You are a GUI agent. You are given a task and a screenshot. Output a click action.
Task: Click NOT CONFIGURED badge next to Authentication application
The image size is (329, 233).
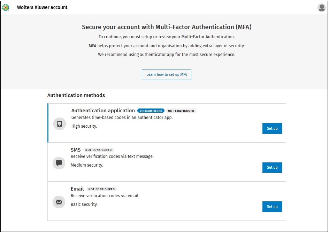coord(181,111)
